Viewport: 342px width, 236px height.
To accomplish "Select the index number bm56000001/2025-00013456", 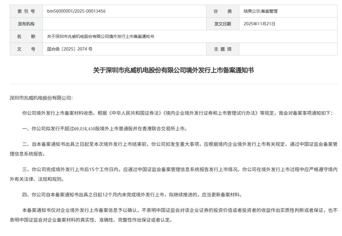I will [76, 11].
